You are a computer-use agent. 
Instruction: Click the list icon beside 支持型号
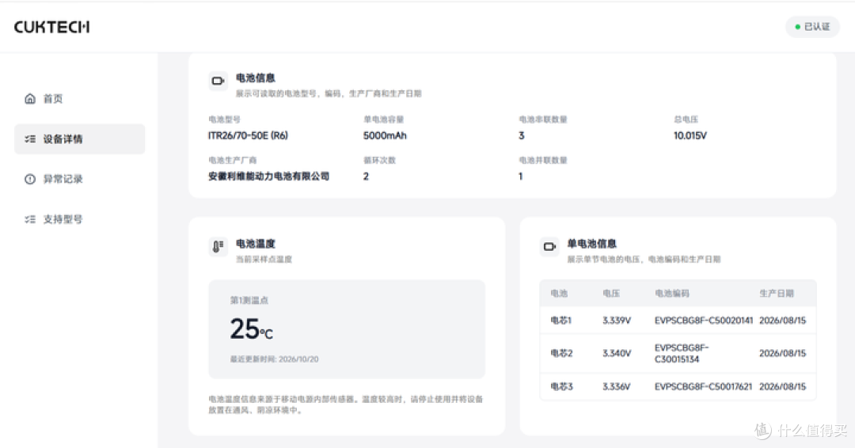click(30, 219)
